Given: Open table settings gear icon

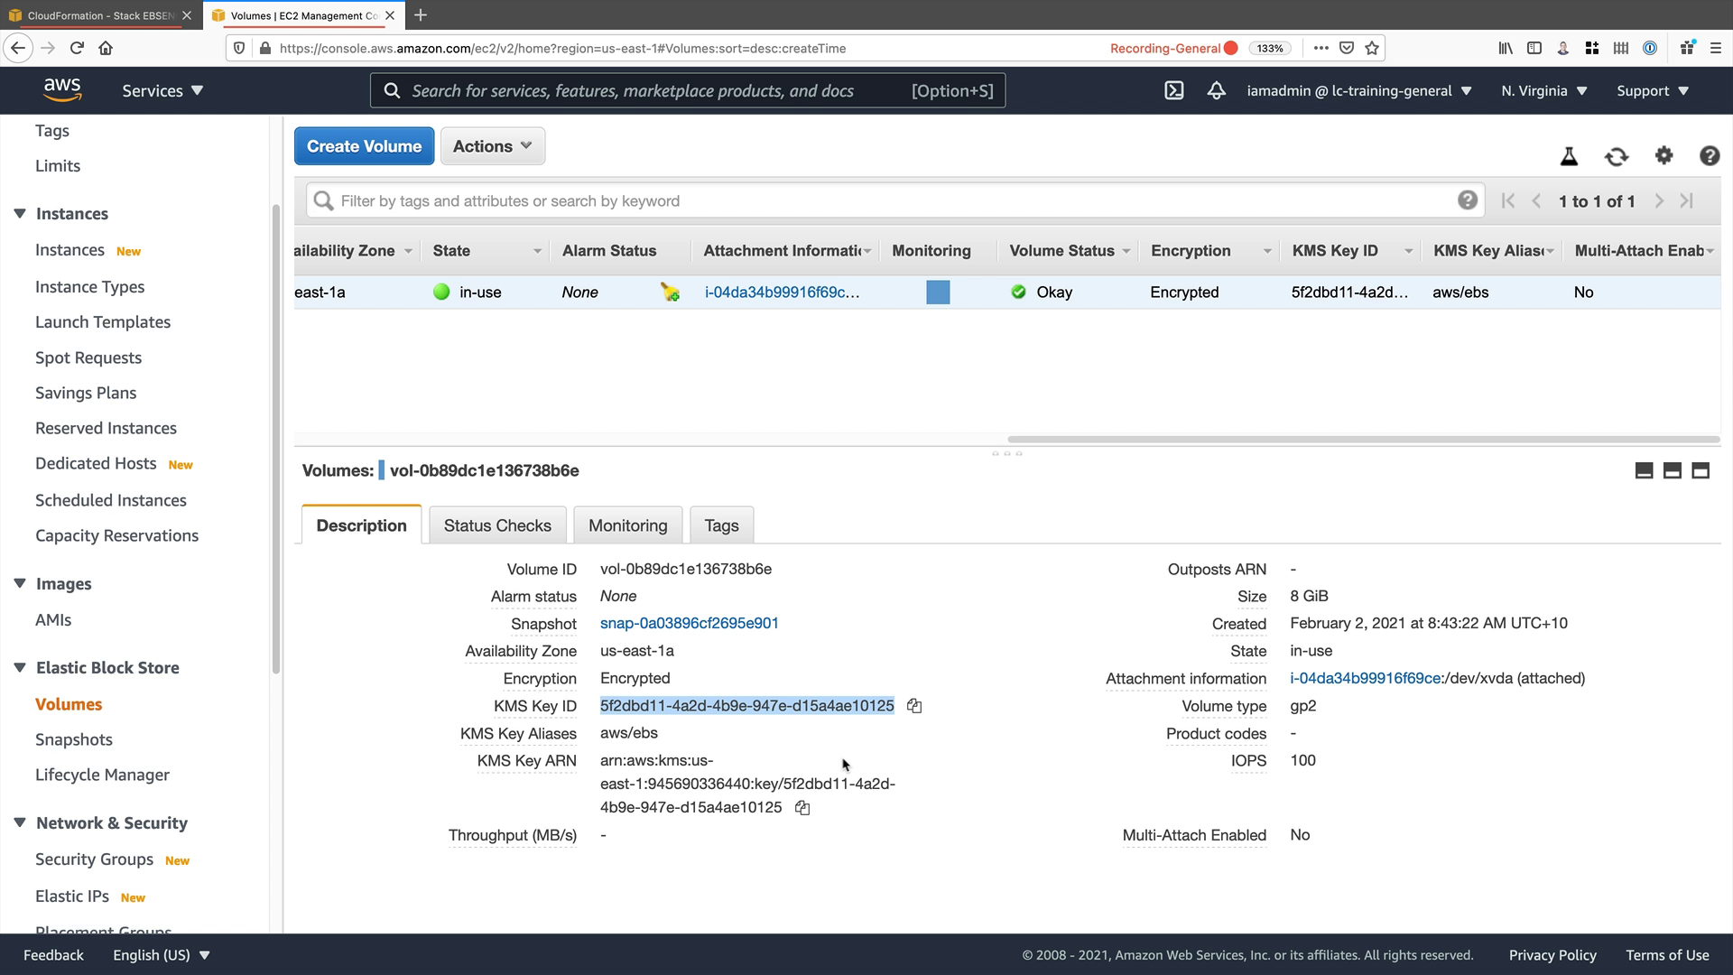Looking at the screenshot, I should tap(1663, 155).
